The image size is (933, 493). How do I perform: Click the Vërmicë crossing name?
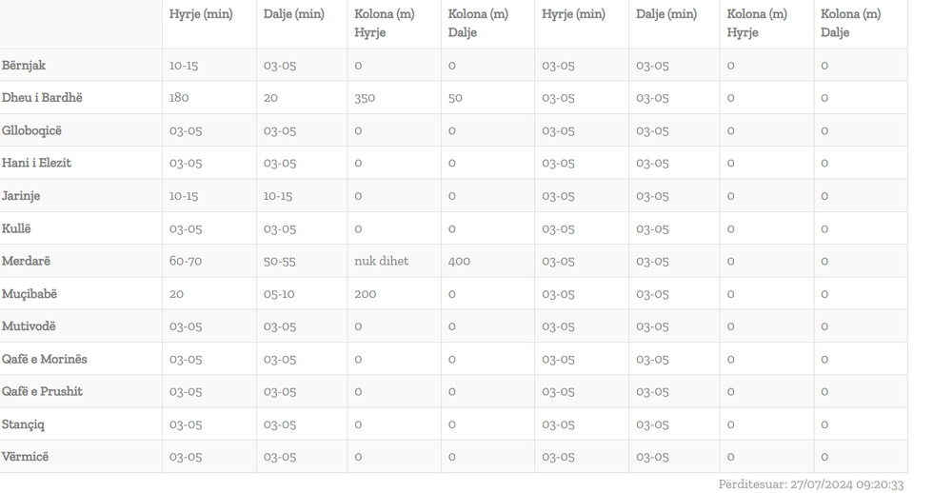coord(26,457)
